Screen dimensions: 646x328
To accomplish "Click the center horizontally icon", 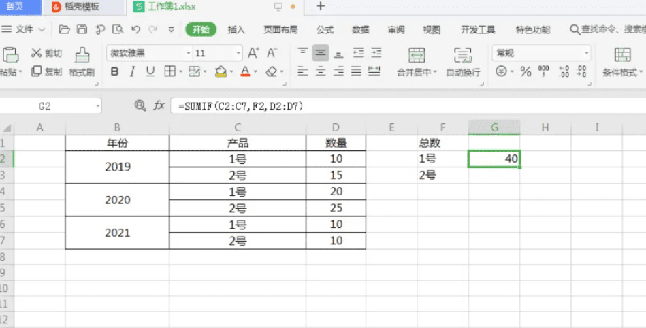I will tap(321, 71).
